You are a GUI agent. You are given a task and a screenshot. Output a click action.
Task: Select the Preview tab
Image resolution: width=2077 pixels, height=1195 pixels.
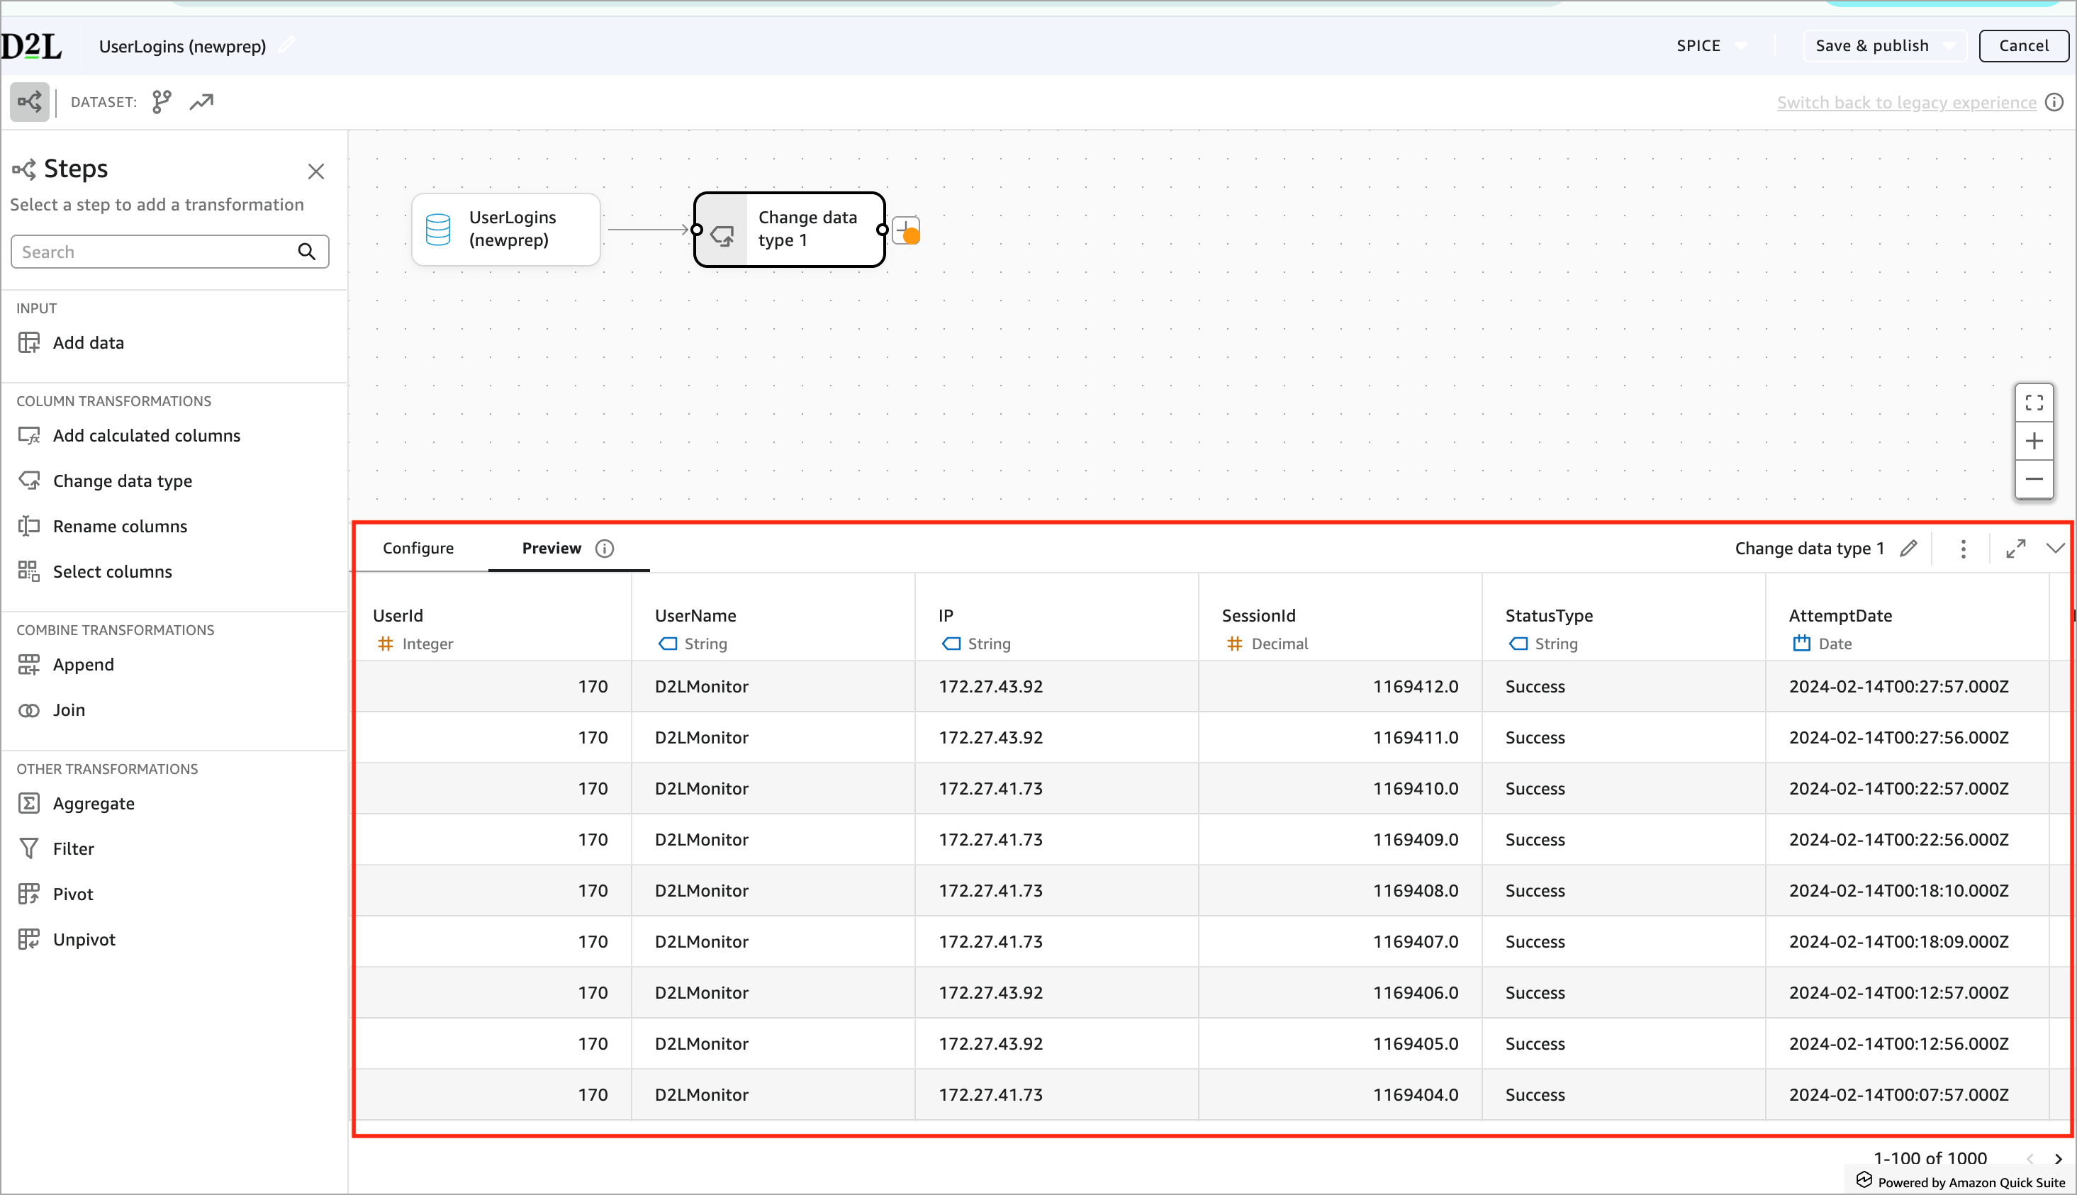point(551,549)
